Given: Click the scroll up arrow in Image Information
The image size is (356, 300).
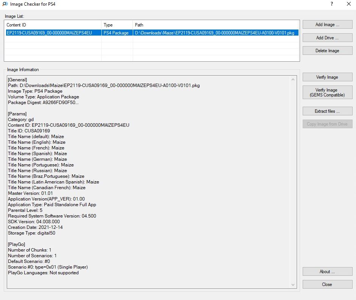Looking at the screenshot, I should [x=293, y=79].
